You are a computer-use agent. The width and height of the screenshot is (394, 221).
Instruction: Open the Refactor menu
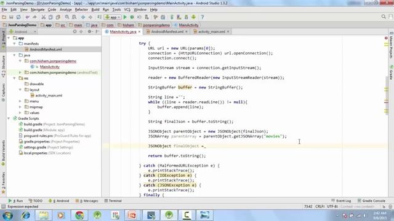tap(81, 10)
